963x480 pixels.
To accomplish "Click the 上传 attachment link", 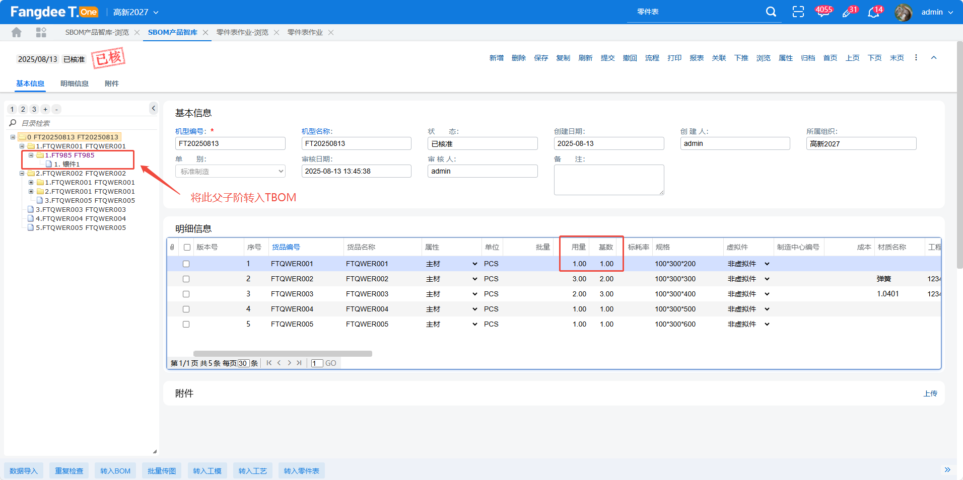I will pos(930,393).
